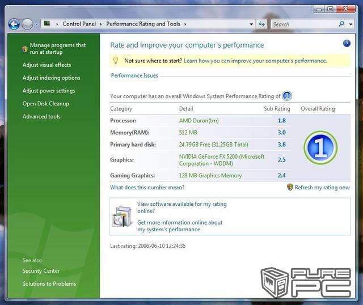
Task: Expand arrow after Performance Rating and Tools
Action: (x=185, y=24)
